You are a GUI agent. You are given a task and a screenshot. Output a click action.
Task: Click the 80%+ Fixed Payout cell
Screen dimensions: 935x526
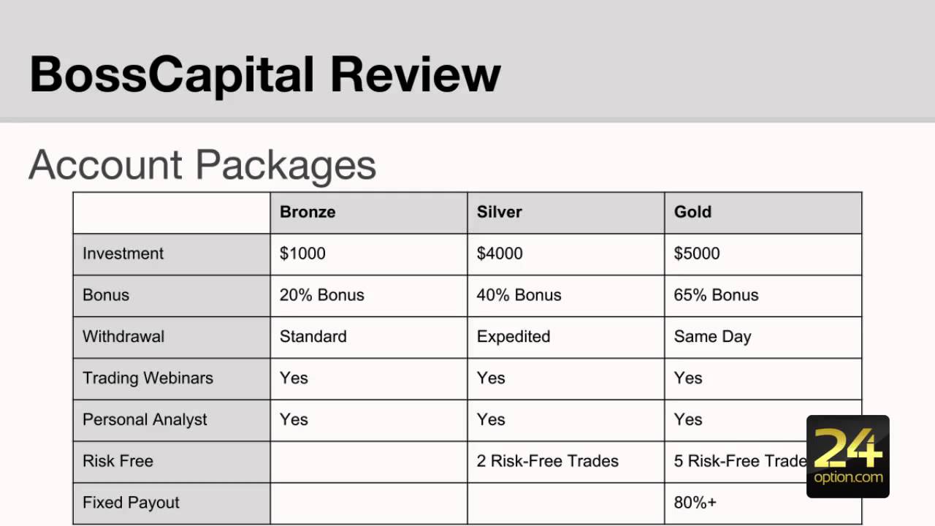click(x=695, y=503)
